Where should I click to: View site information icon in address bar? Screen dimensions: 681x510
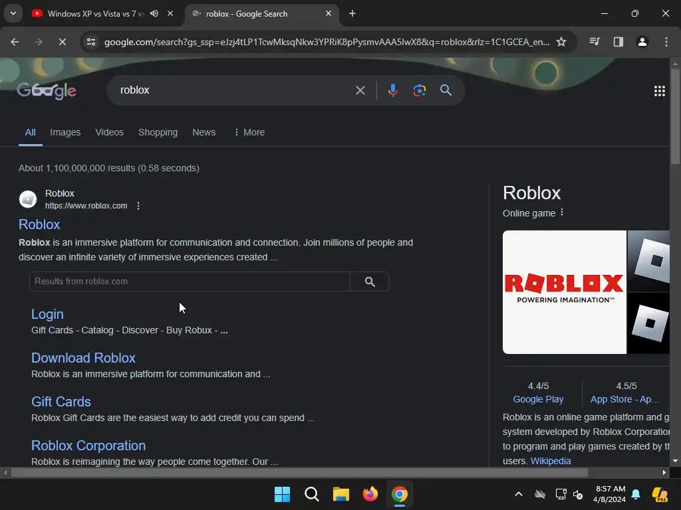(90, 42)
